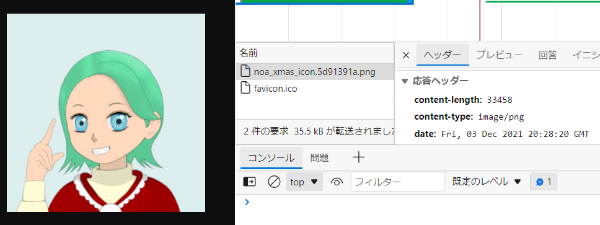This screenshot has width=600, height=225.
Task: Switch to the プレビュー tab
Action: [x=500, y=55]
